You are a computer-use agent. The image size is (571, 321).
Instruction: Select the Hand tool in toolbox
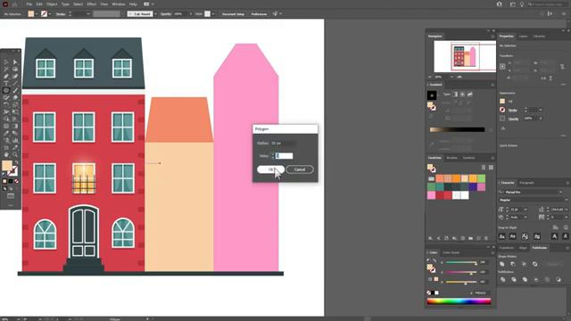click(6, 154)
